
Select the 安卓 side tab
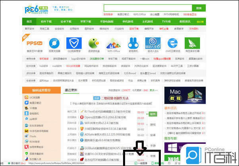pos(153,135)
